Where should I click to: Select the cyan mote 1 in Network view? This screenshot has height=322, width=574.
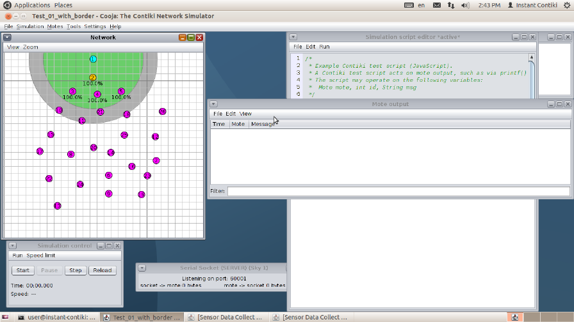click(x=93, y=59)
